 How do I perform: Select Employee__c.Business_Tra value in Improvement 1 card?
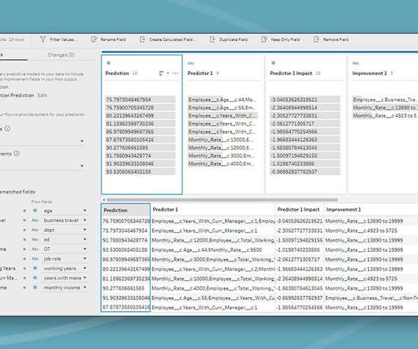tap(385, 99)
